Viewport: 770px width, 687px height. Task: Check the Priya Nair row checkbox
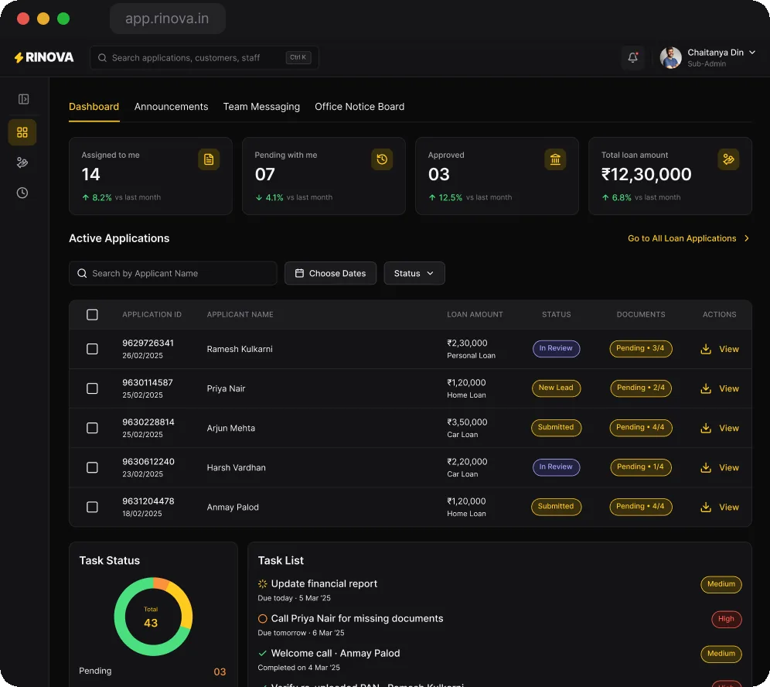click(x=92, y=388)
